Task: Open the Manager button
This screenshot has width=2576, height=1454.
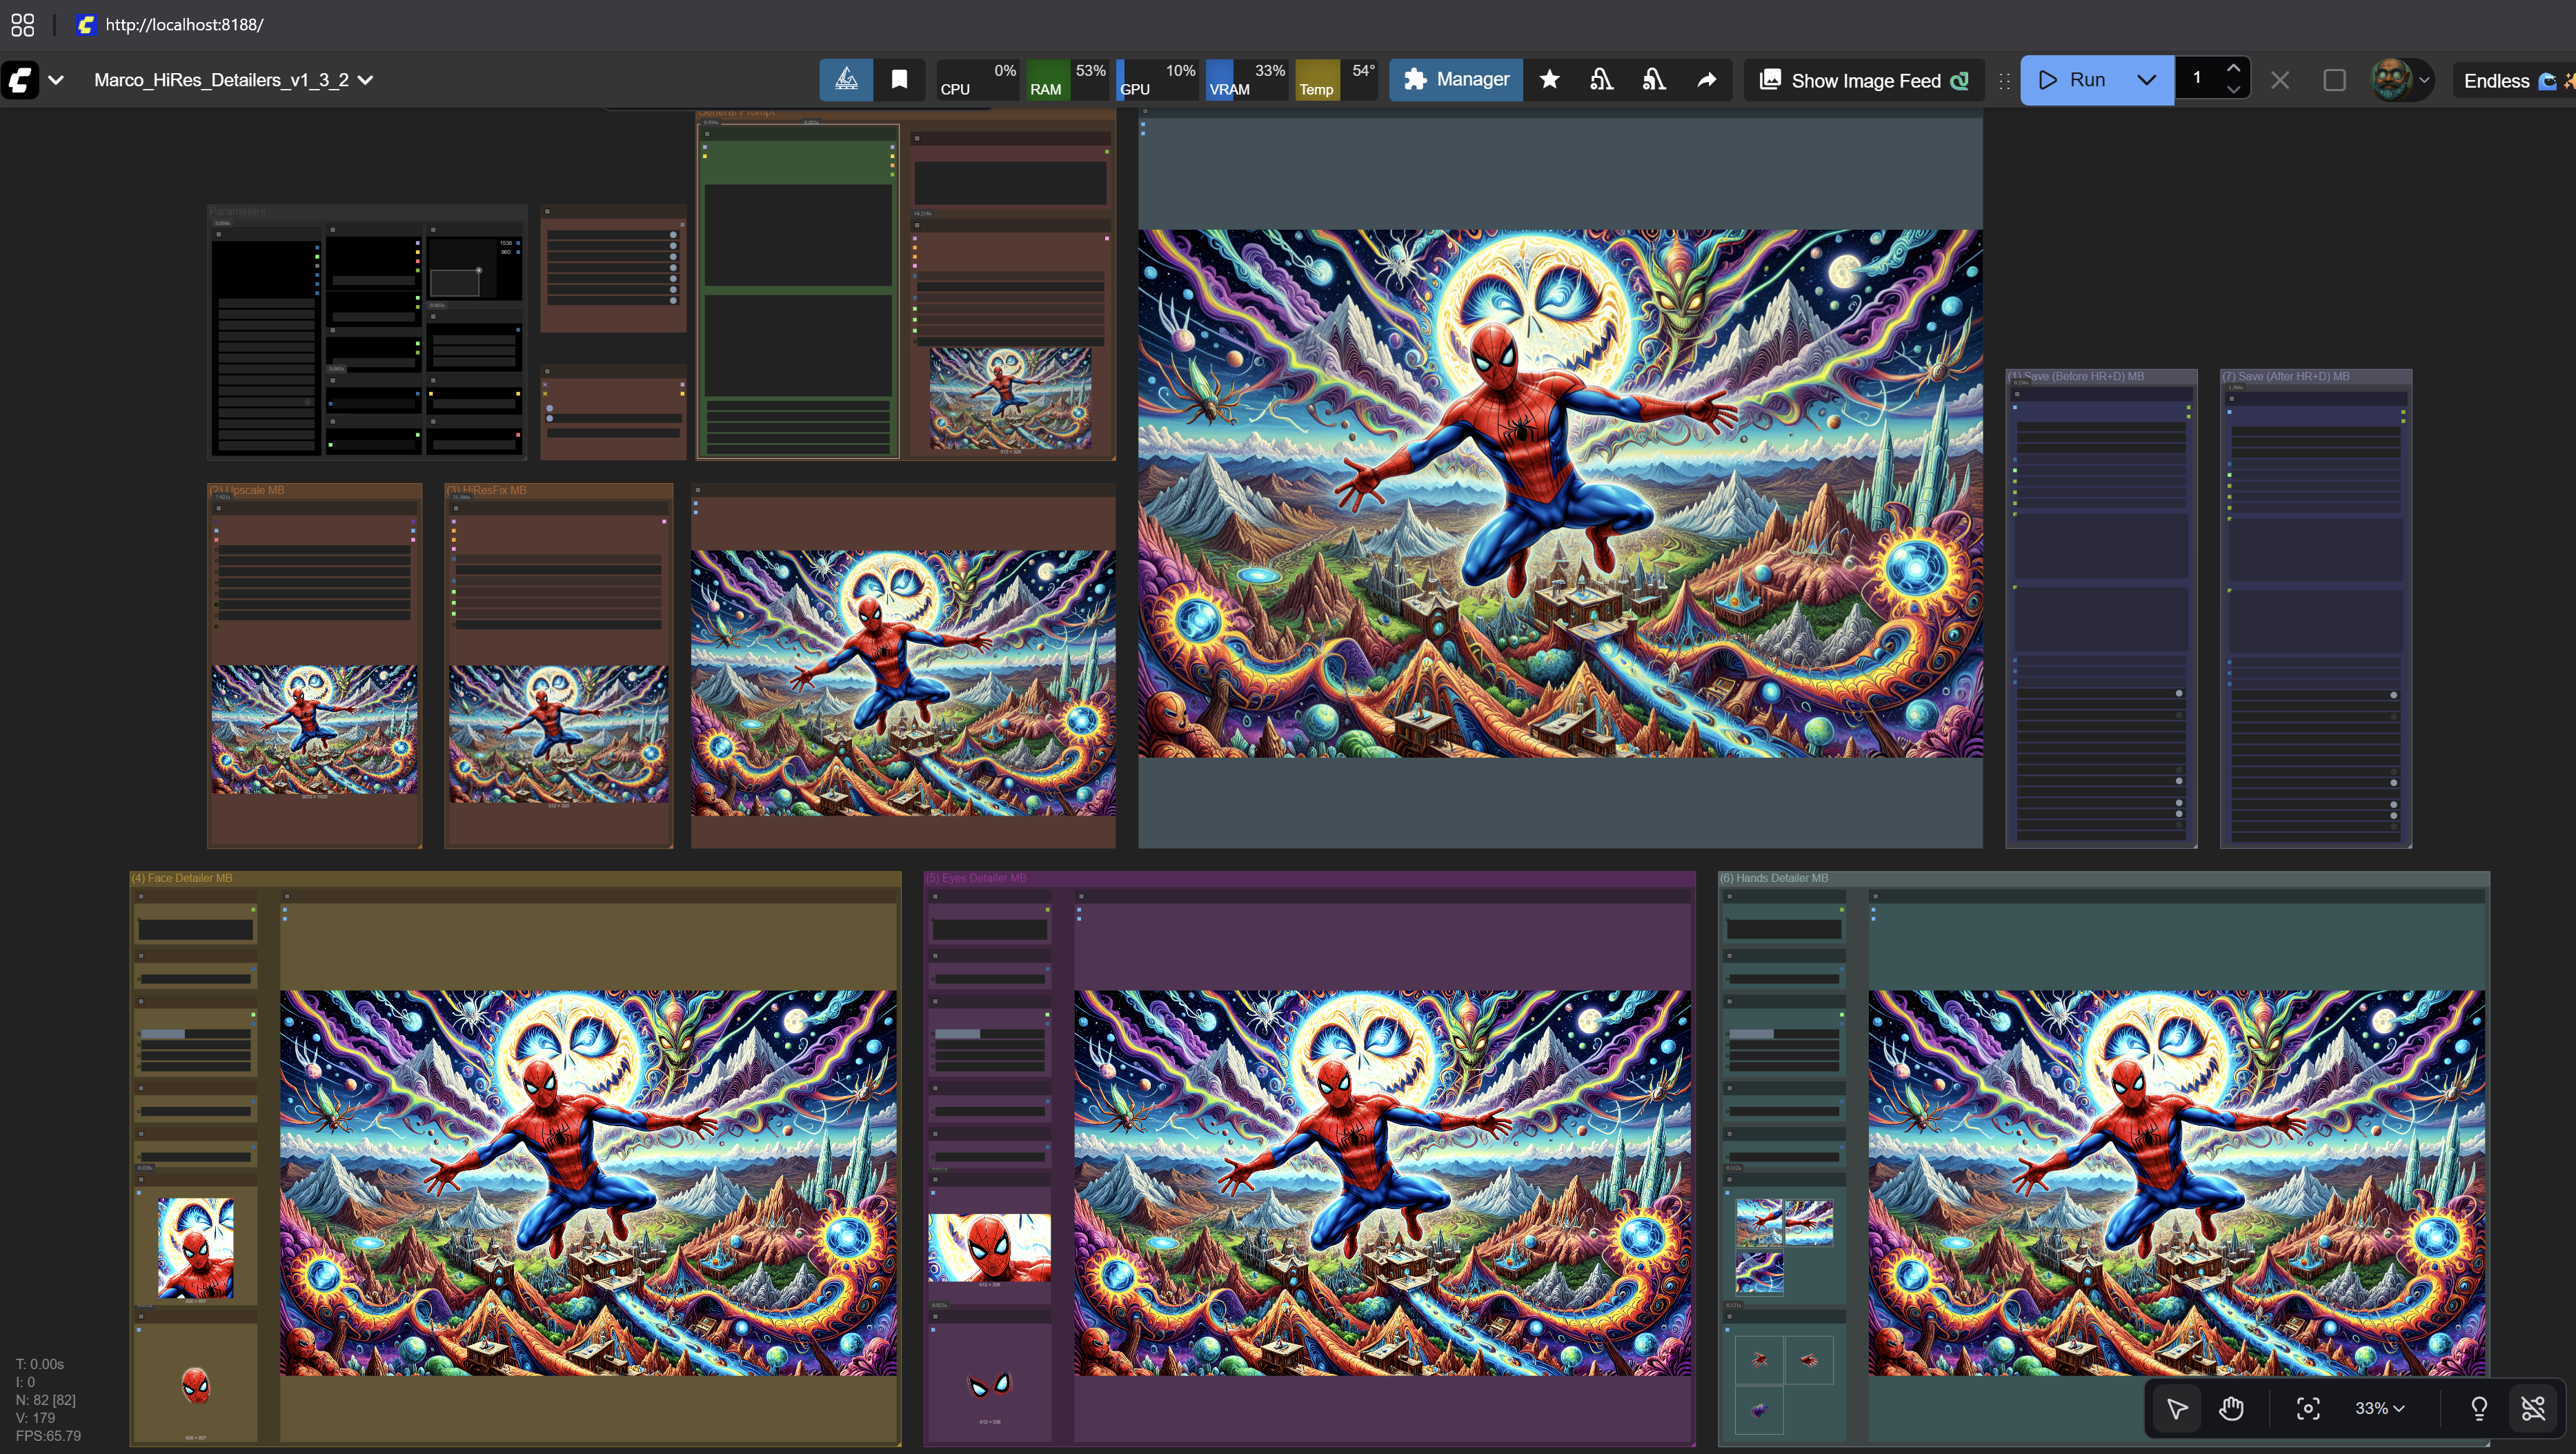Action: 1456,80
